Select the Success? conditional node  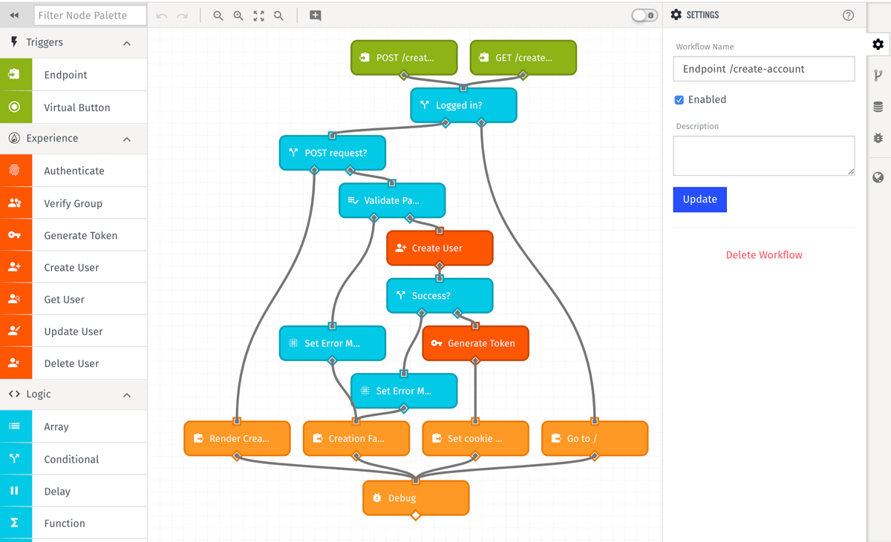tap(440, 295)
